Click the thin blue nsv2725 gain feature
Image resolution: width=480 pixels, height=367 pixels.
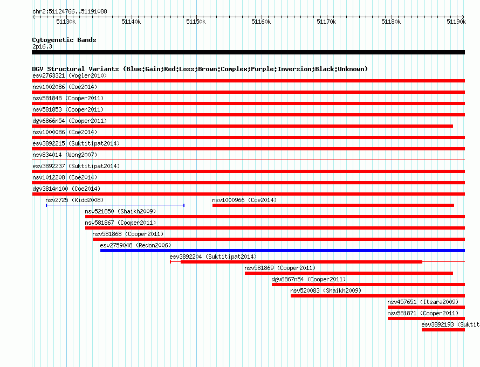coord(115,205)
